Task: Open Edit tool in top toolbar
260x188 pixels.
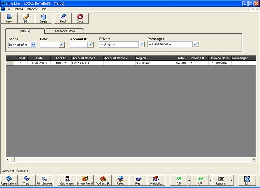Action: (x=26, y=18)
